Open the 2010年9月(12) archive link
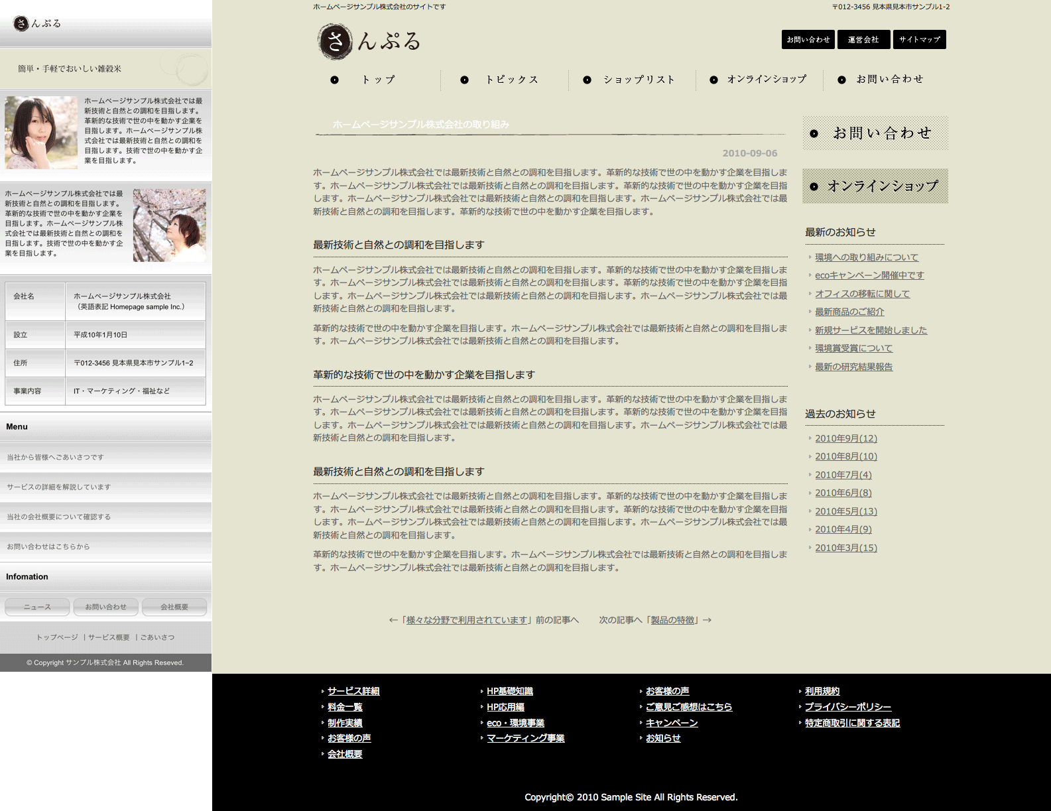 coord(846,438)
